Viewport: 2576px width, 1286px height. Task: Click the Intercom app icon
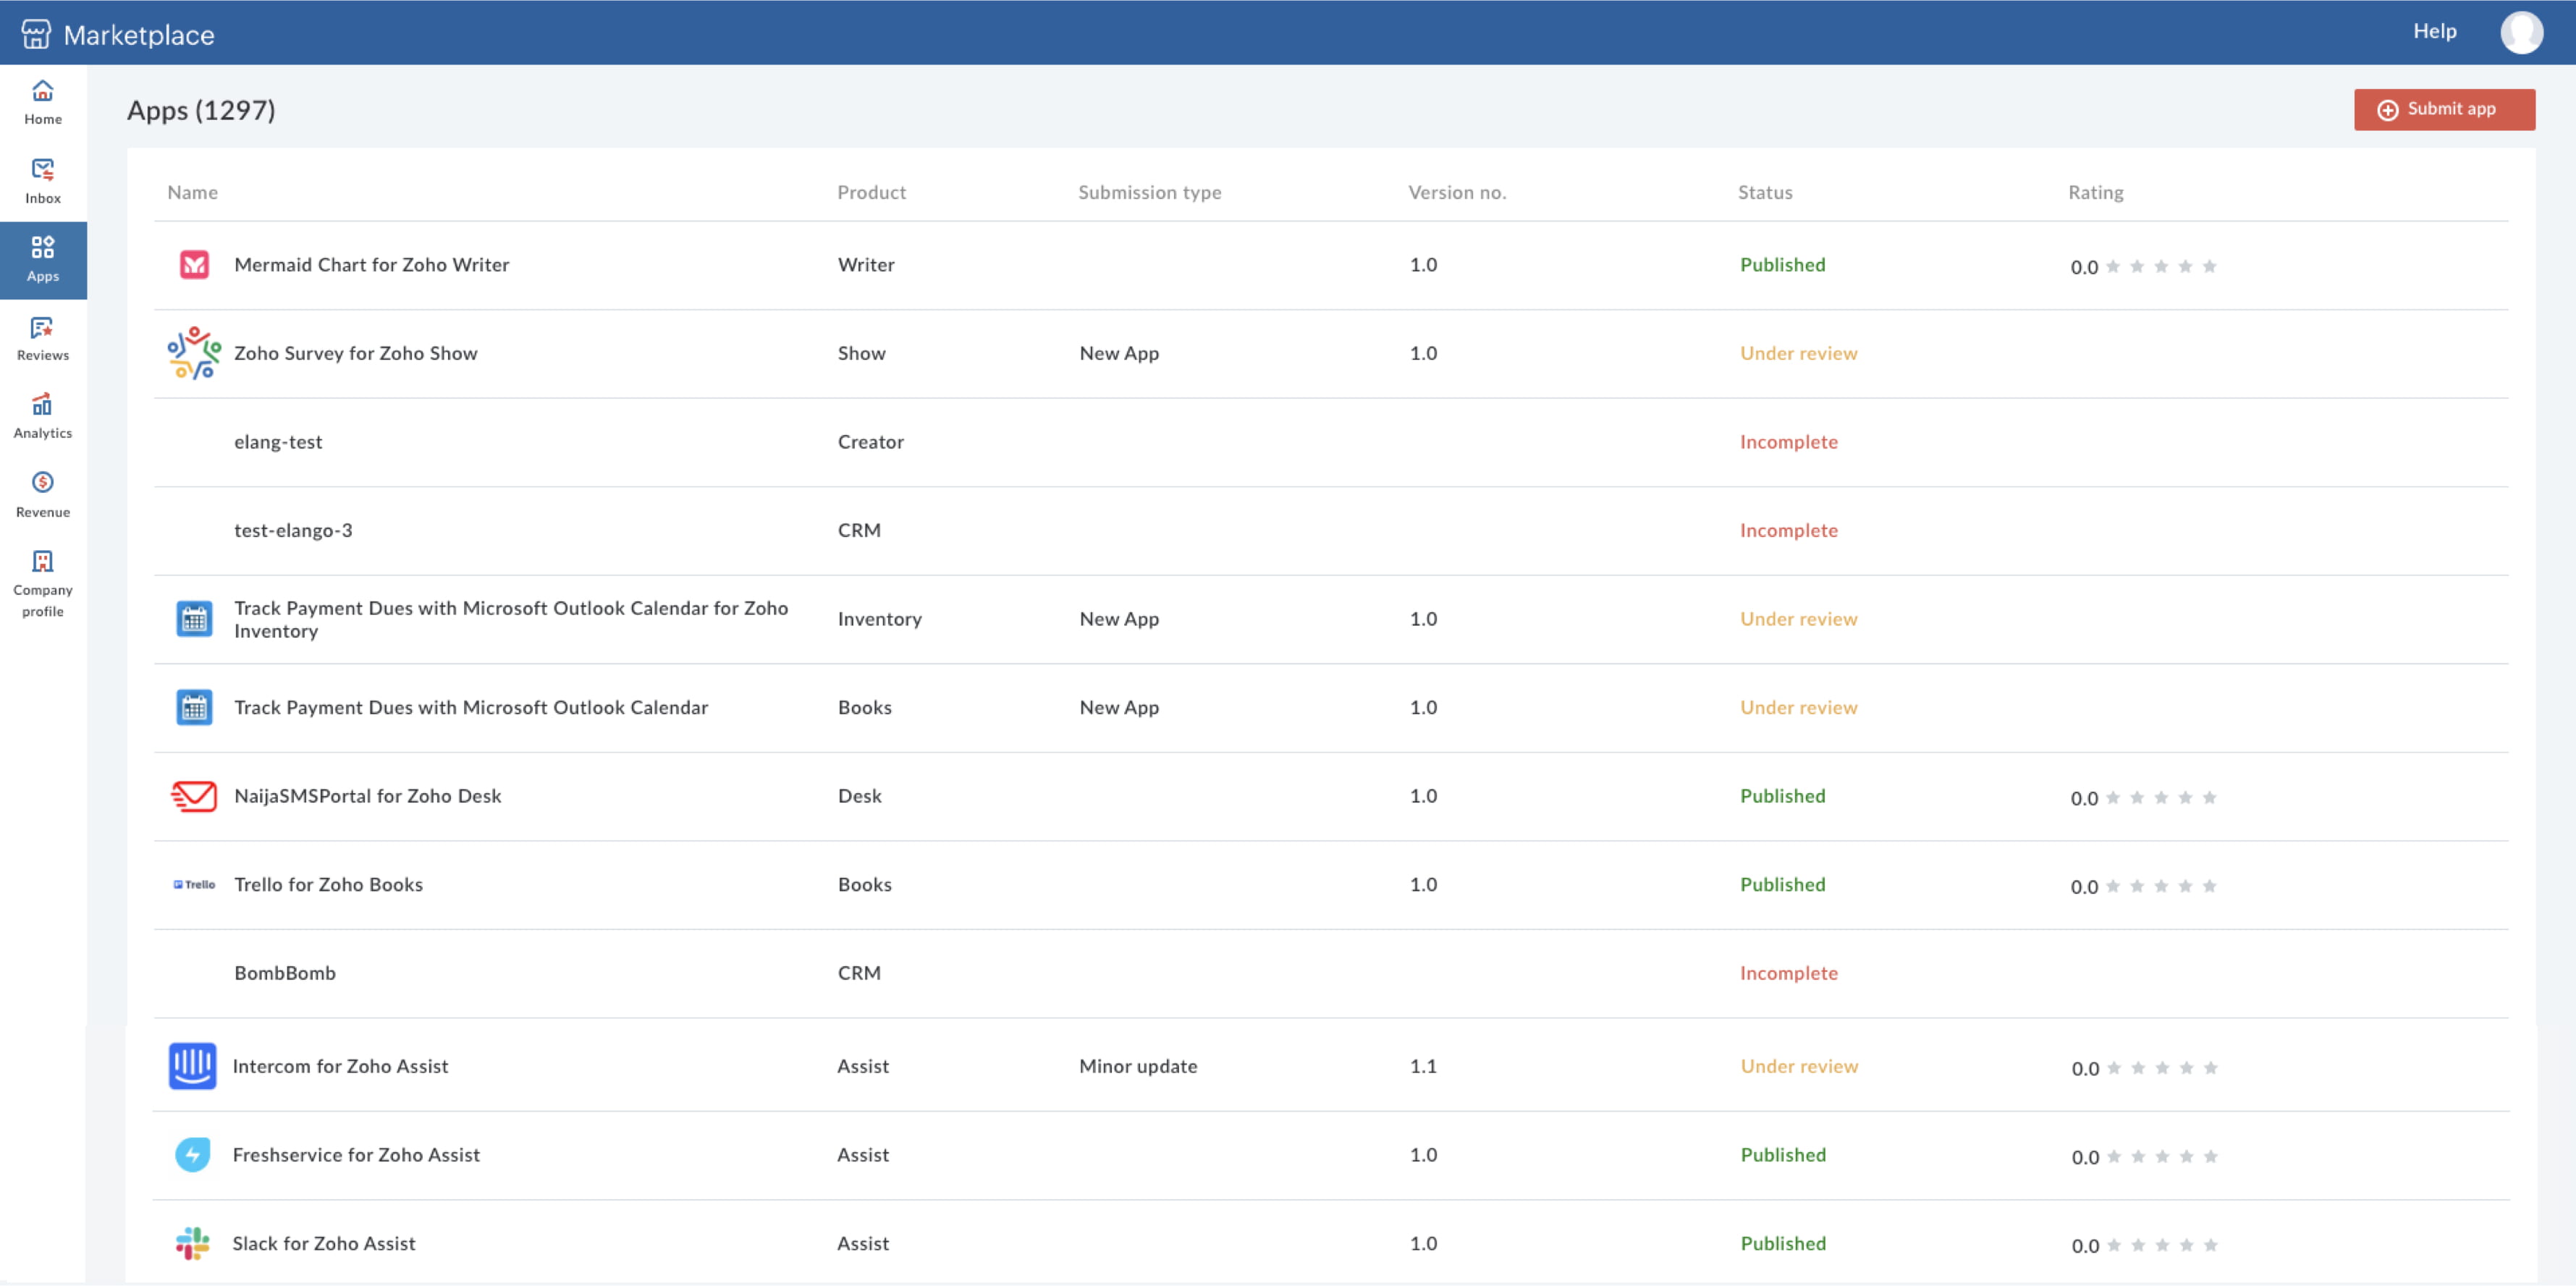point(193,1067)
